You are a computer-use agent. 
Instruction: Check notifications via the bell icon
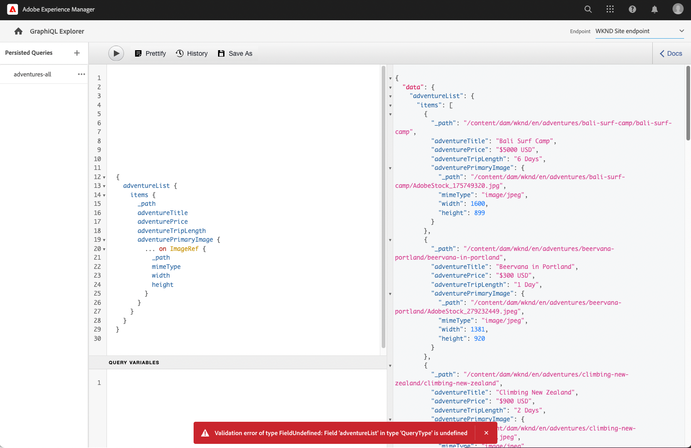pos(654,9)
